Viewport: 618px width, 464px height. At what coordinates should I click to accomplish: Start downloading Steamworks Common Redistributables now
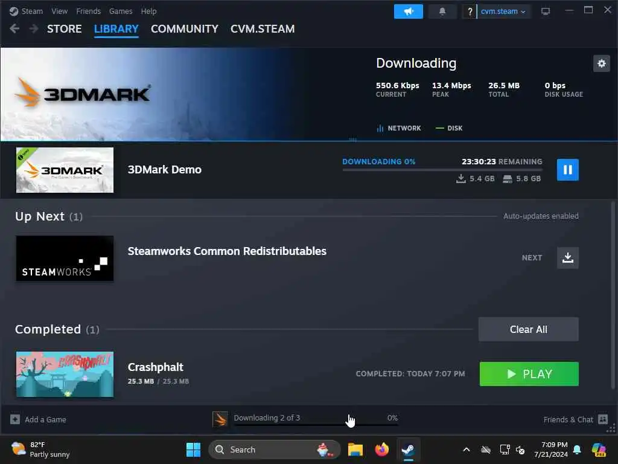pyautogui.click(x=567, y=257)
